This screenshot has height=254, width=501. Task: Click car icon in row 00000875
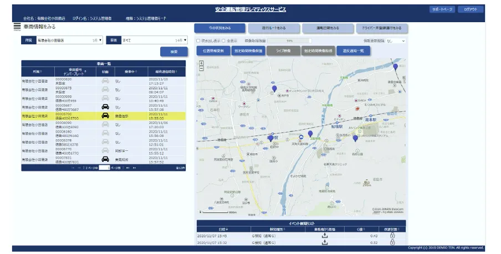pyautogui.click(x=105, y=90)
